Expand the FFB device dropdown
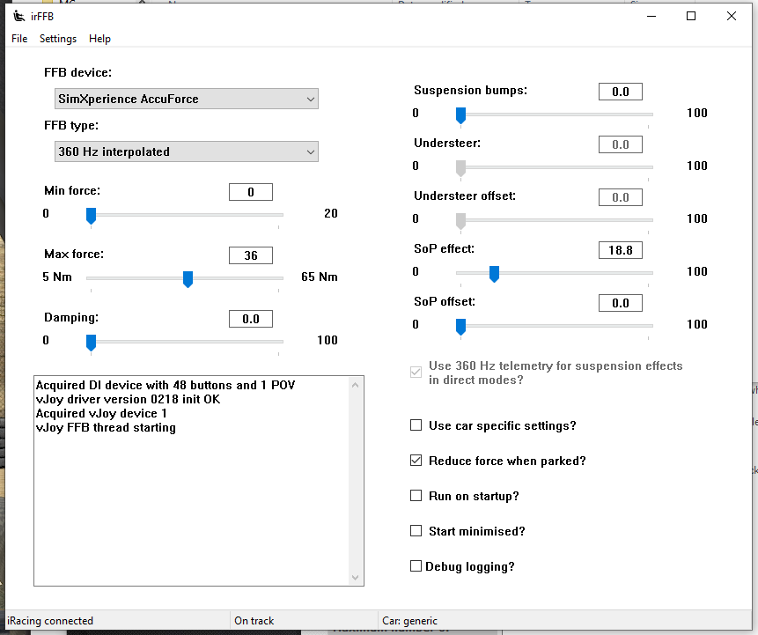 [x=186, y=100]
